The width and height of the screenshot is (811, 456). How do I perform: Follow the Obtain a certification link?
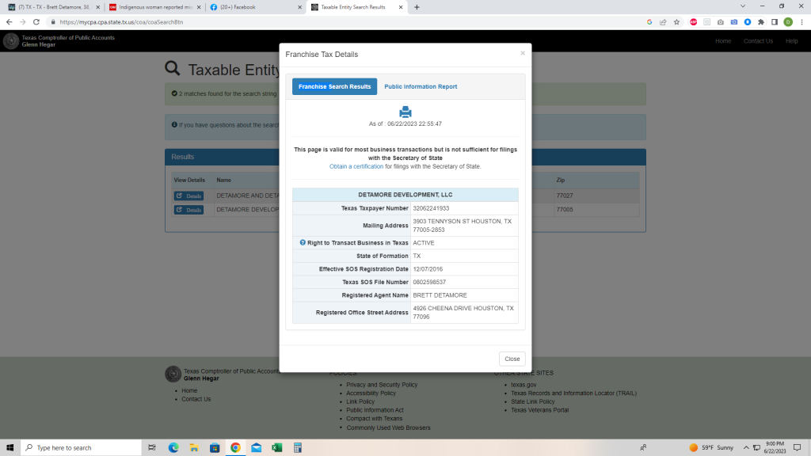point(356,166)
